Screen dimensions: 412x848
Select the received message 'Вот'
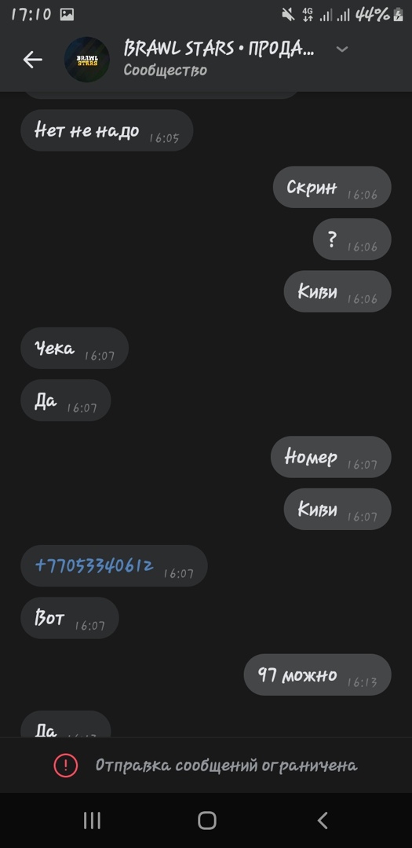pyautogui.click(x=70, y=618)
